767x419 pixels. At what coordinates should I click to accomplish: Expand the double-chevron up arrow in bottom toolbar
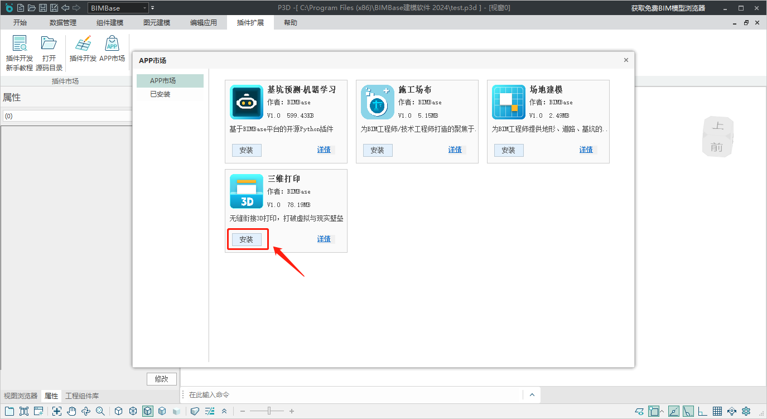224,411
